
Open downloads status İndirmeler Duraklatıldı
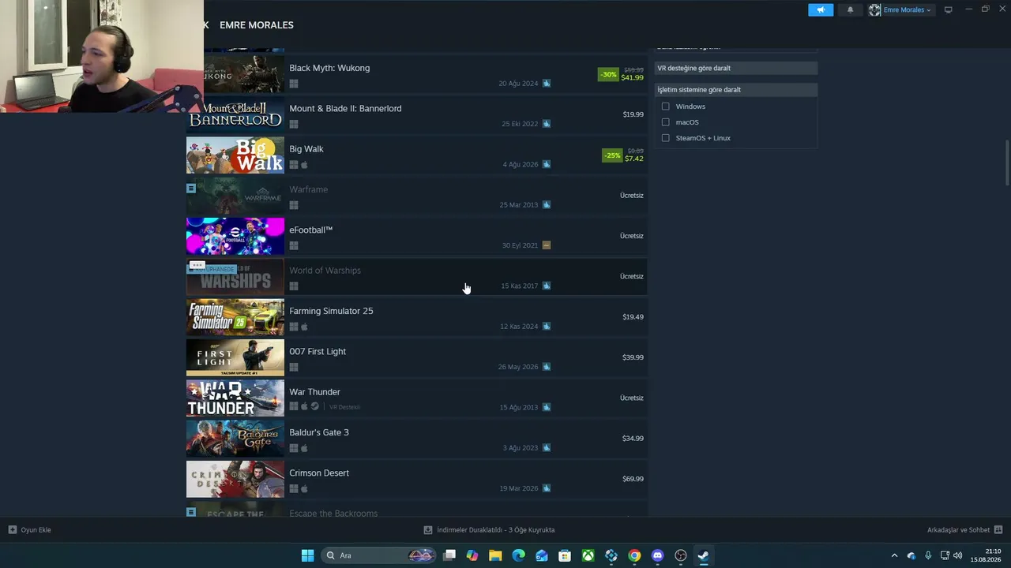pos(489,530)
